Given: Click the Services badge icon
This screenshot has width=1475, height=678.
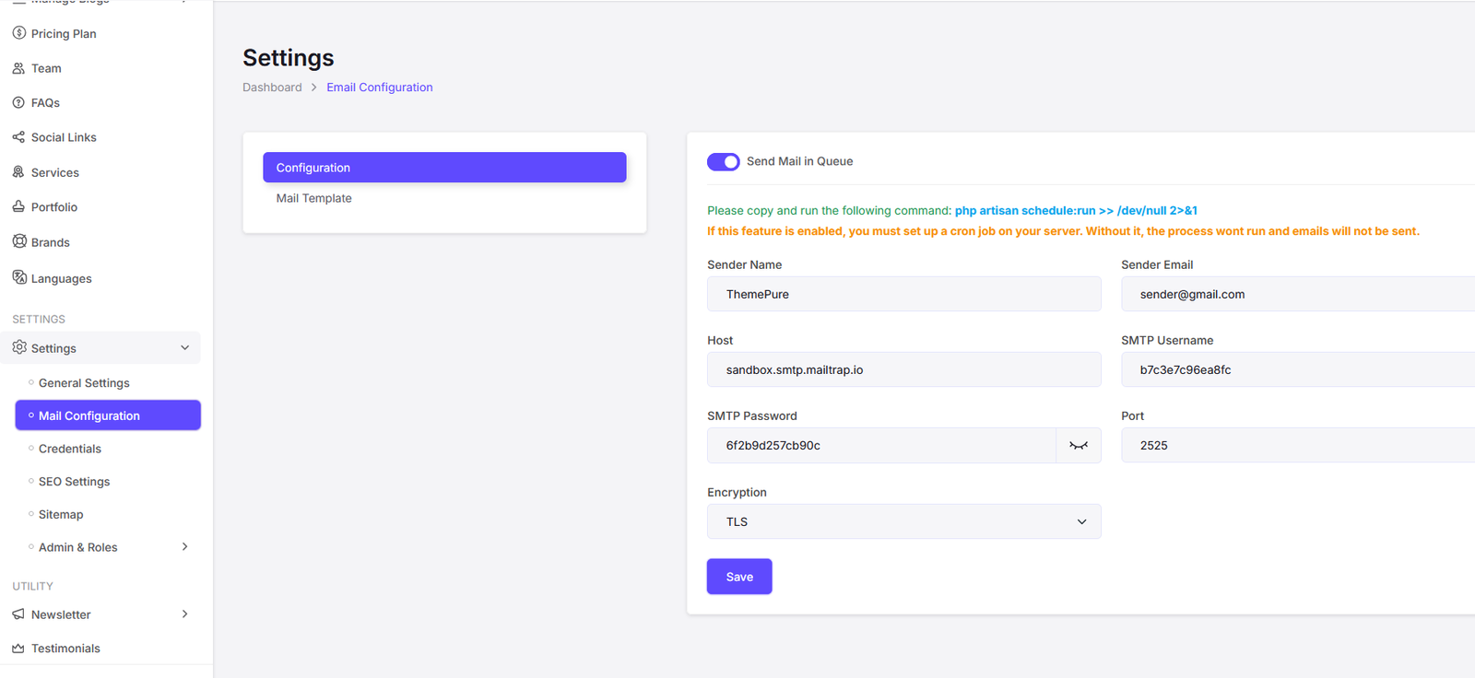Looking at the screenshot, I should [18, 172].
